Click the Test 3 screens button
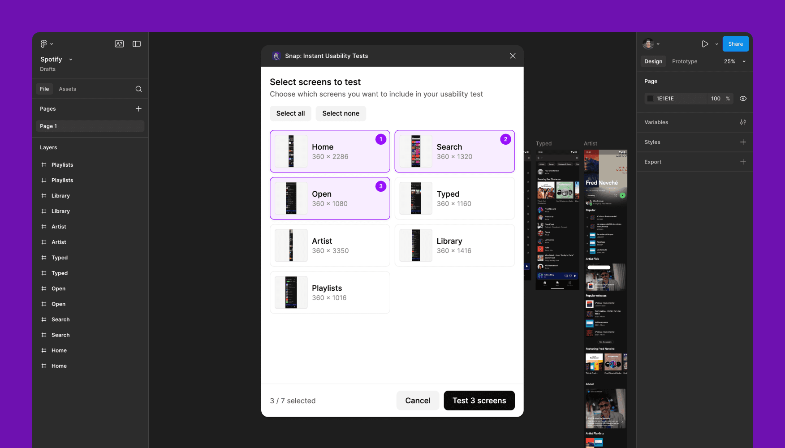Image resolution: width=785 pixels, height=448 pixels. click(x=479, y=401)
